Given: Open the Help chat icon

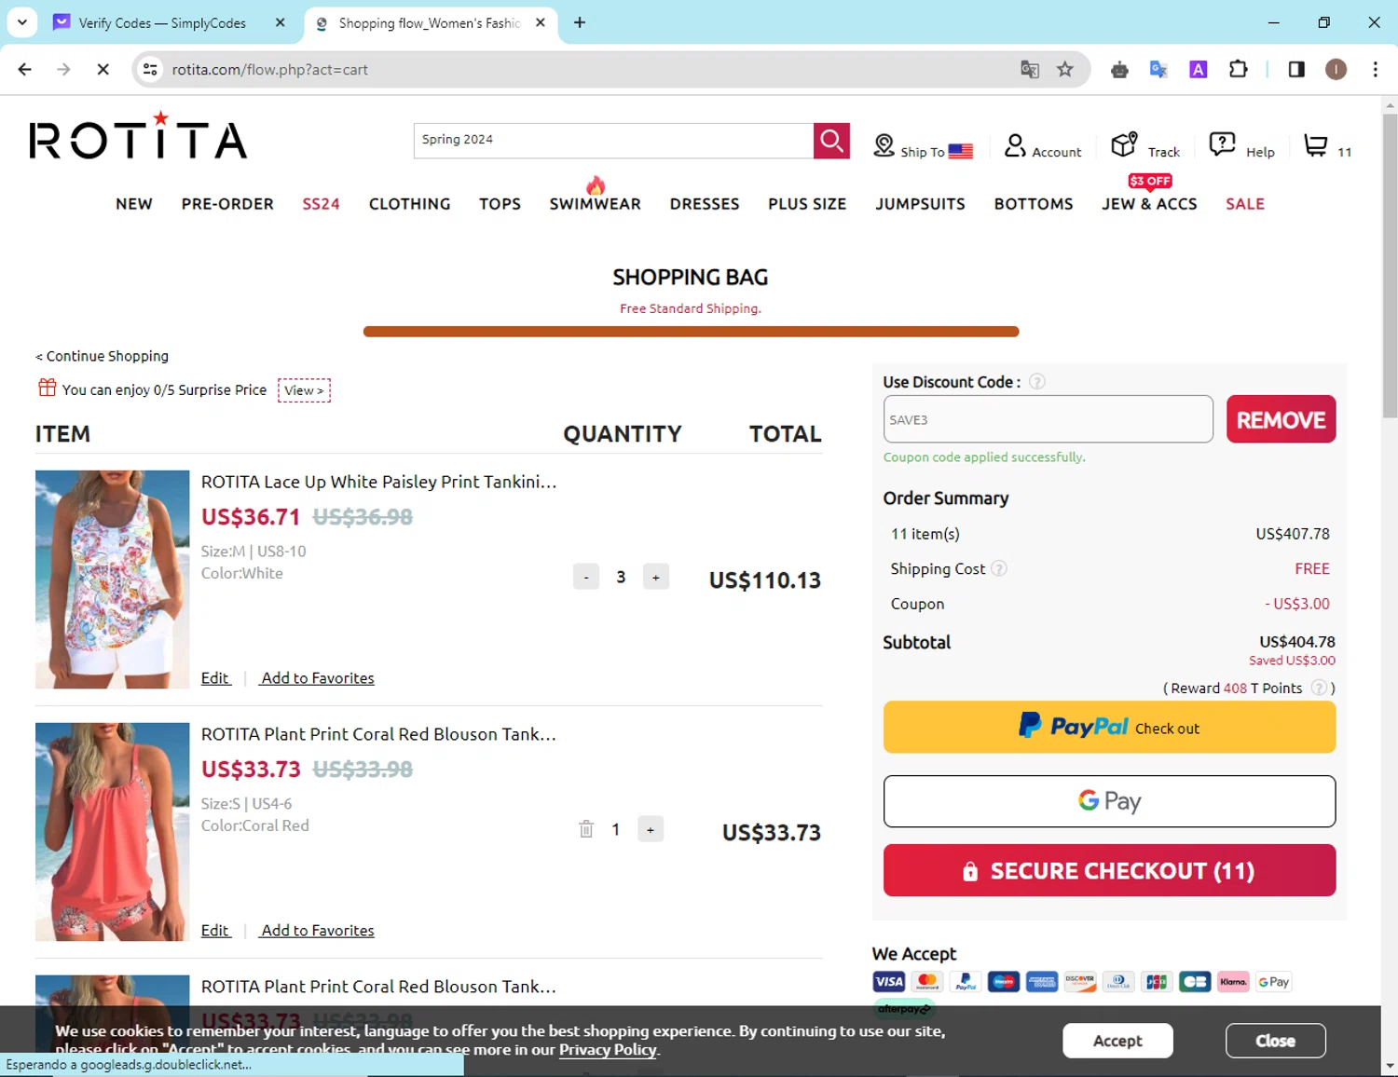Looking at the screenshot, I should coord(1222,144).
